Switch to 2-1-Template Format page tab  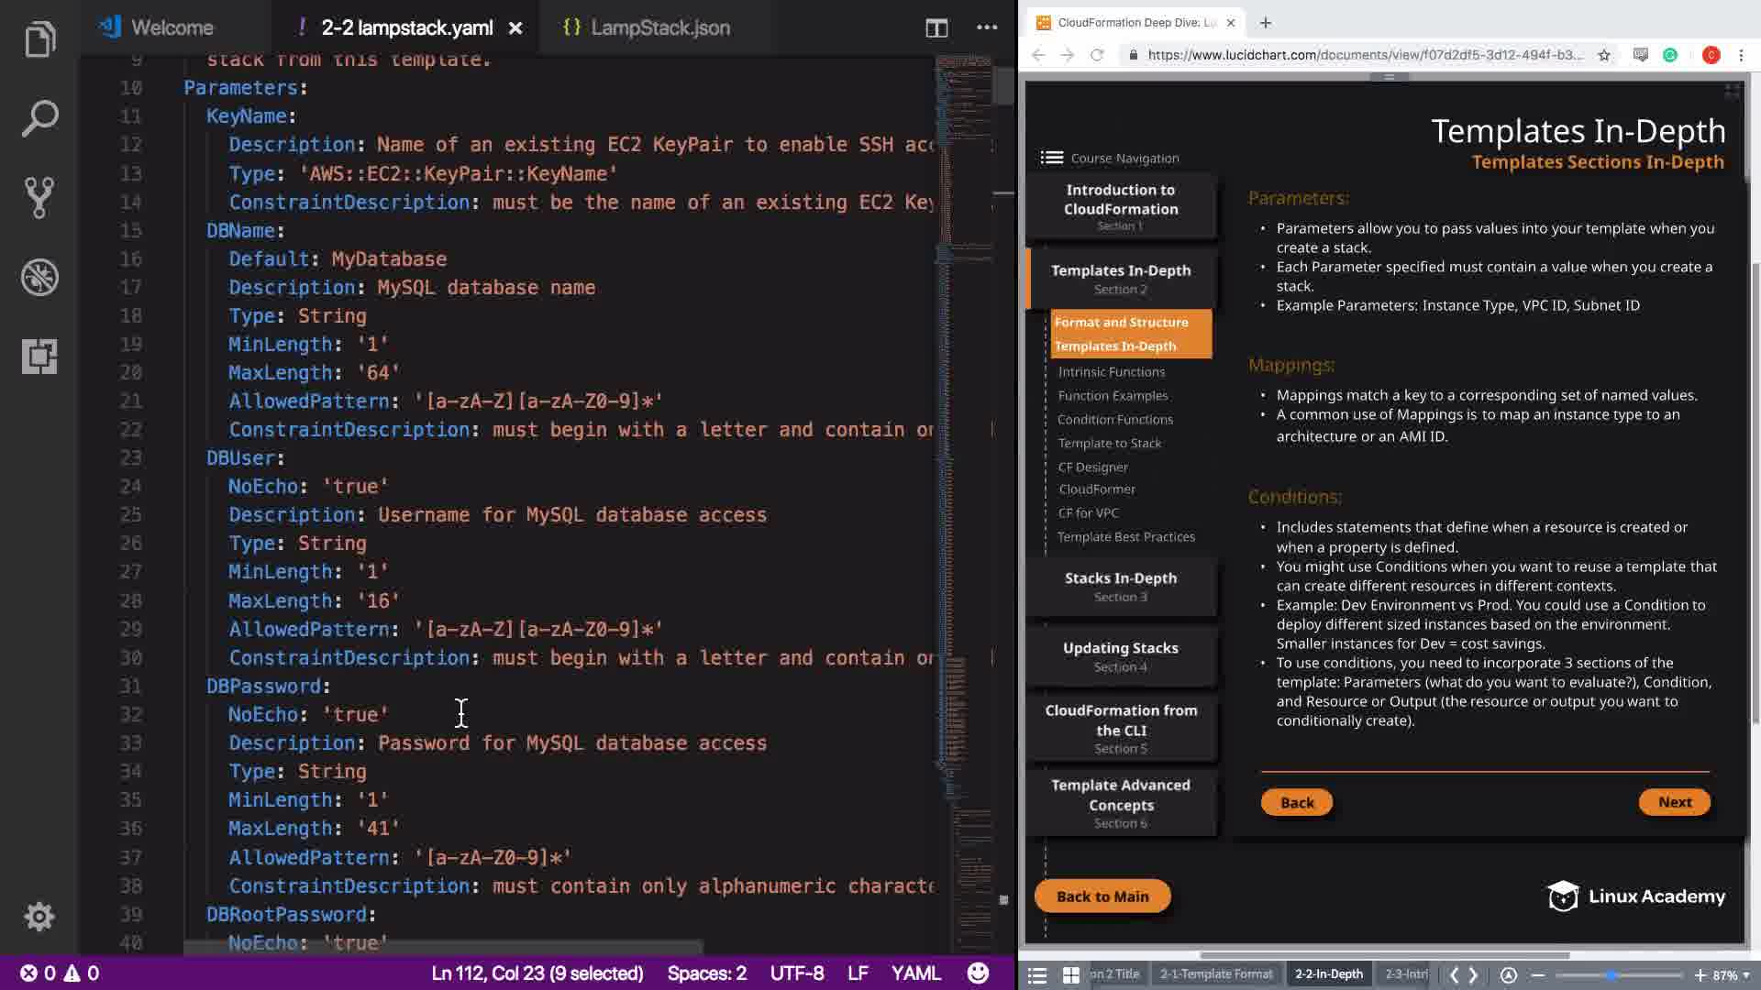[x=1215, y=974]
